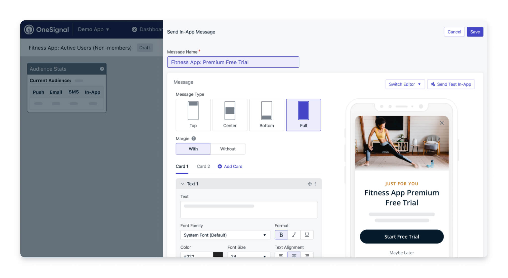Click the Save button
This screenshot has width=508, height=278.
pyautogui.click(x=475, y=32)
